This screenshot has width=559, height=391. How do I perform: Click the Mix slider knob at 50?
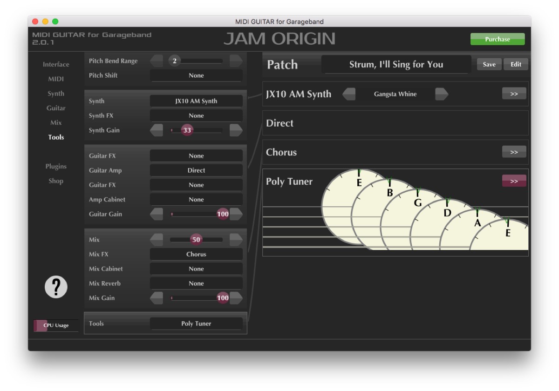point(196,240)
